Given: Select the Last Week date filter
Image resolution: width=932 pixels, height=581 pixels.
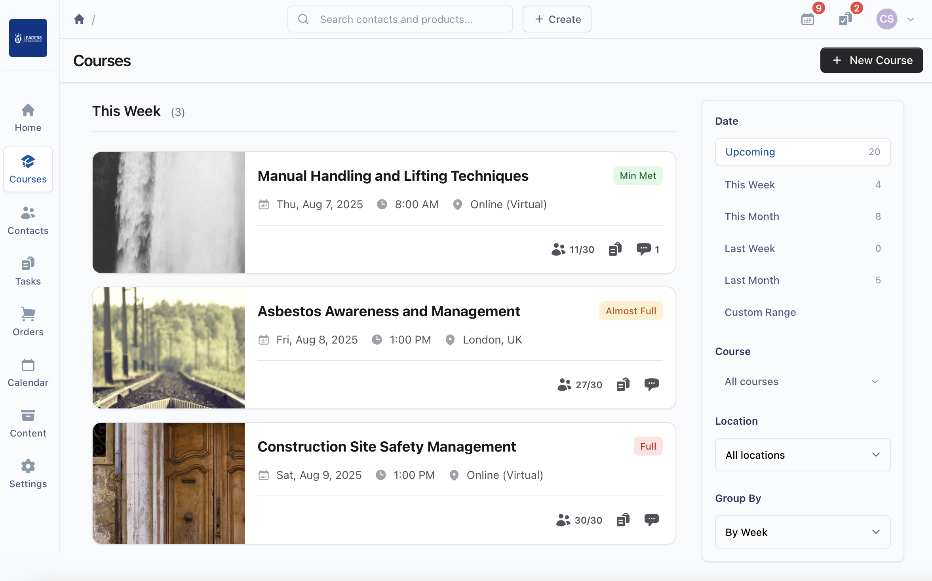Looking at the screenshot, I should [x=803, y=248].
